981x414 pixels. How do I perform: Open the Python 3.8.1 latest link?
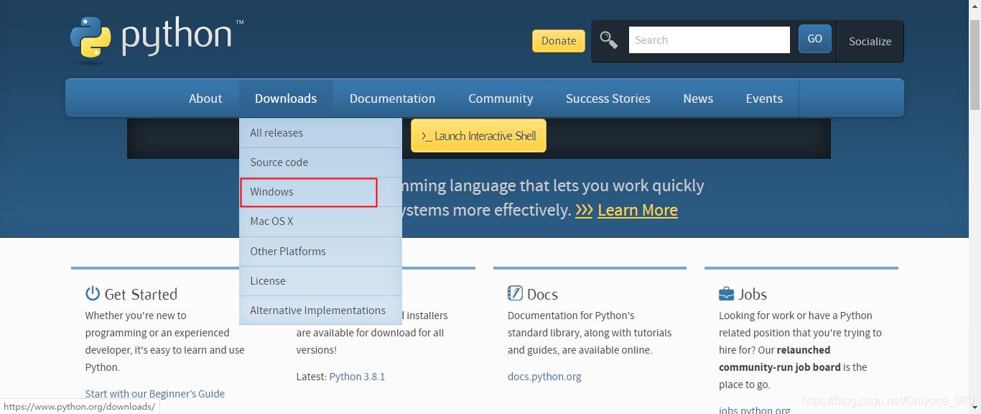pos(357,377)
